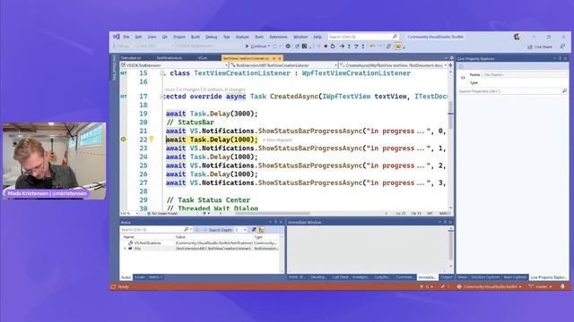The height and width of the screenshot is (322, 574).
Task: Click the Immediate Window vertical scrollbar
Action: pyautogui.click(x=450, y=247)
